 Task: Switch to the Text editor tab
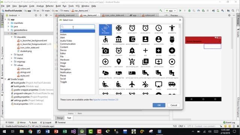(69, 118)
